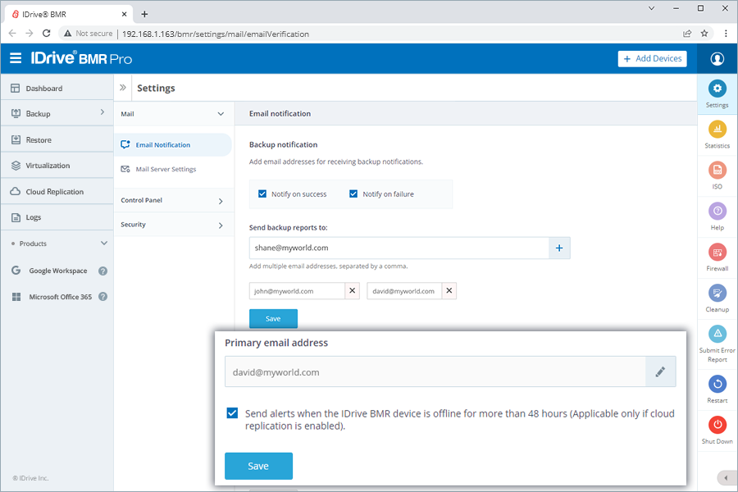738x492 pixels.
Task: Open Microsoft Office 365 product link
Action: pos(60,297)
